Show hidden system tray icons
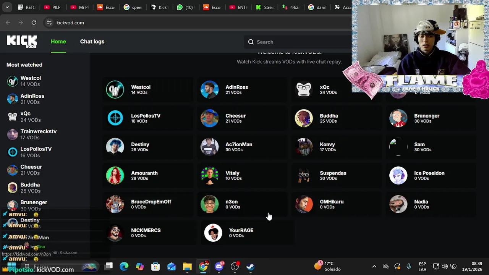The height and width of the screenshot is (275, 489). (374, 267)
